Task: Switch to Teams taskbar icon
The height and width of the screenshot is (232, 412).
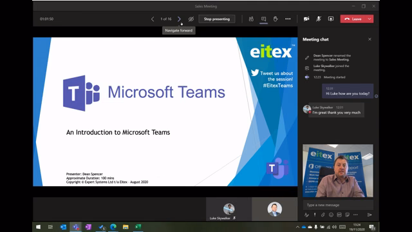Action: (x=76, y=227)
